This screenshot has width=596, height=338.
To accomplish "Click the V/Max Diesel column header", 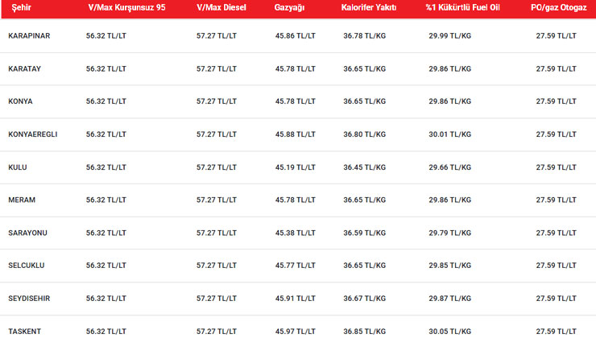I will pyautogui.click(x=222, y=7).
